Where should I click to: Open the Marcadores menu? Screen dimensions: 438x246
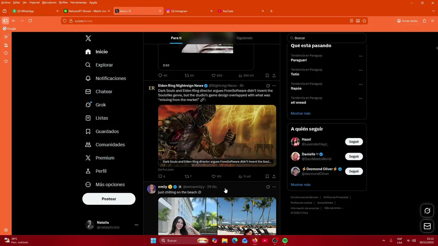49,2
